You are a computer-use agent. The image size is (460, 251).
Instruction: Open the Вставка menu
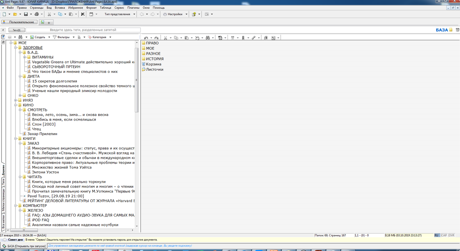(60, 8)
